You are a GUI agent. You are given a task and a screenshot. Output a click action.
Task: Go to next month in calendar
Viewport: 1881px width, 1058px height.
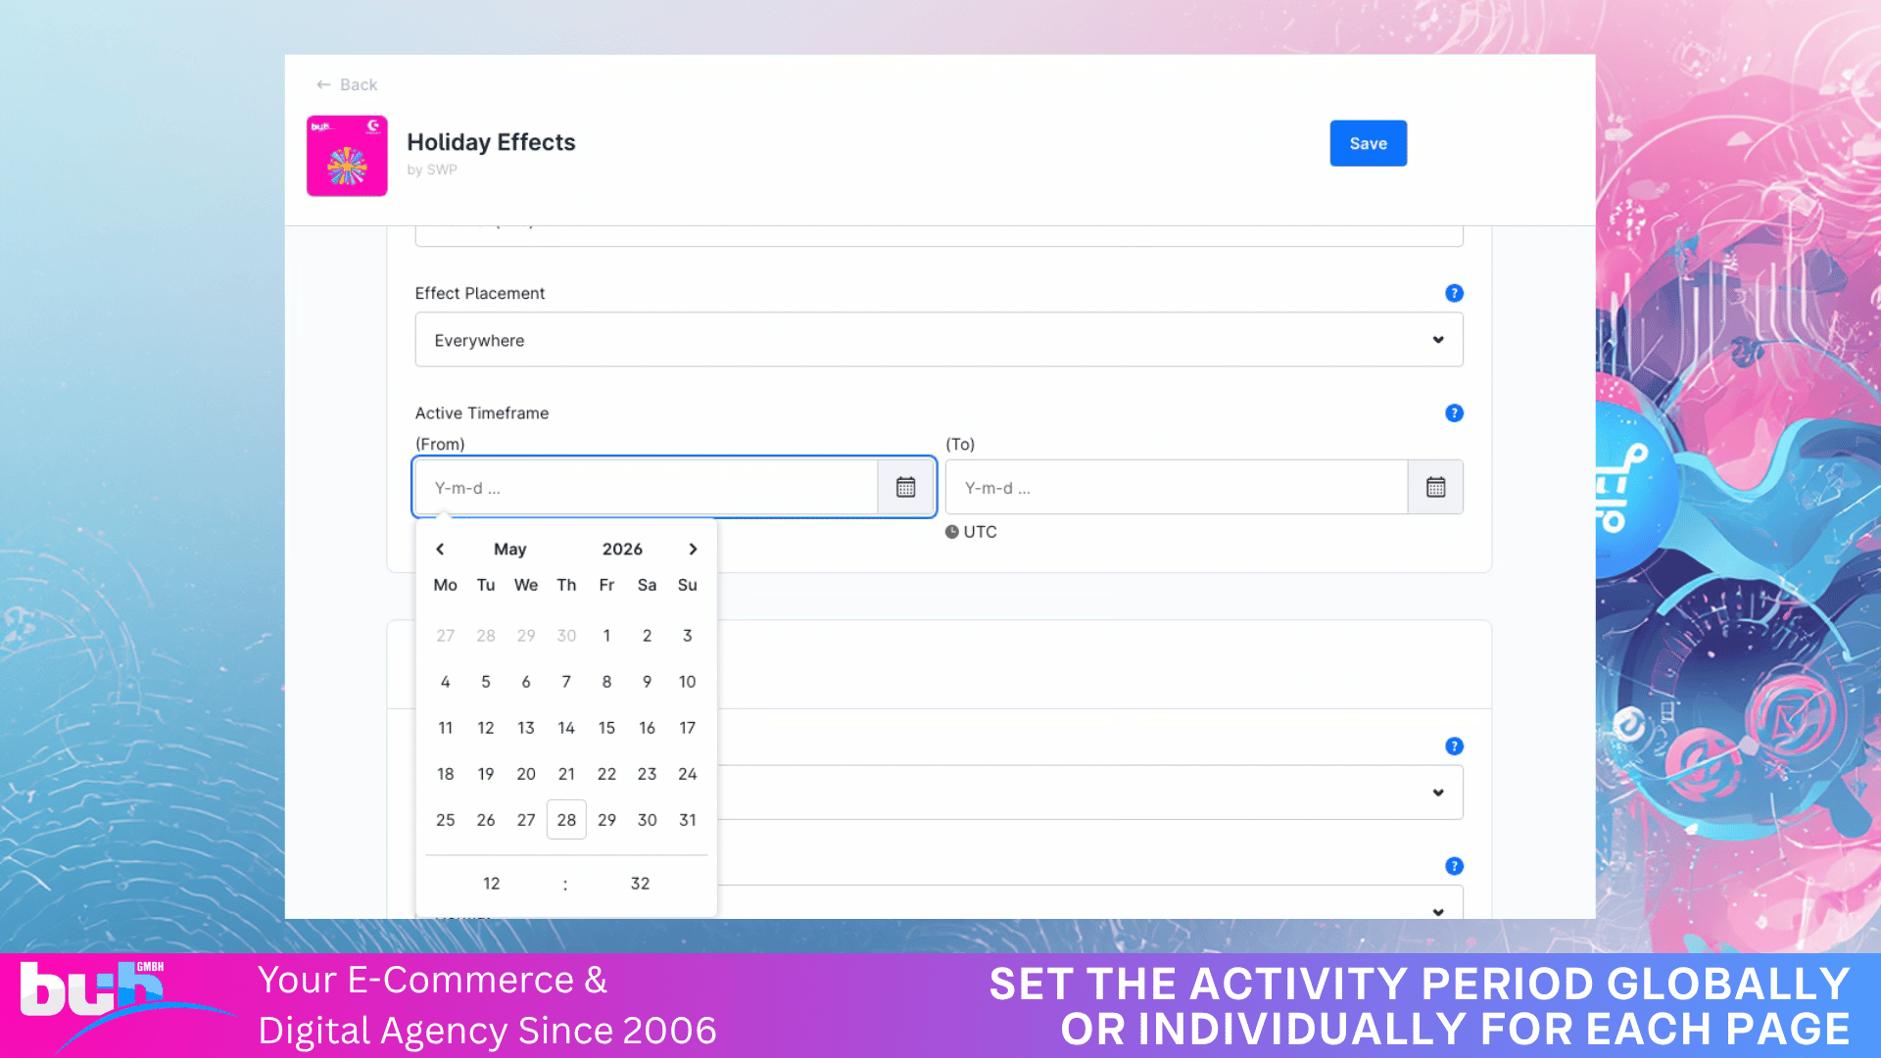point(693,550)
